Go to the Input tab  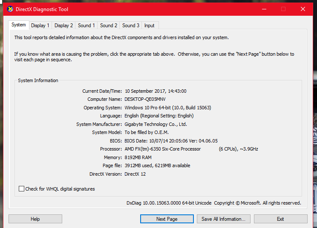150,26
